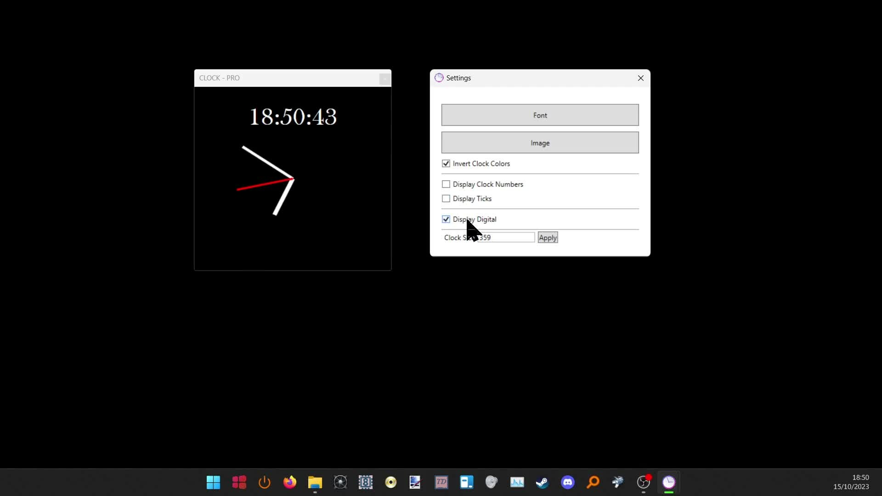
Task: Open the system tray date and time
Action: [851, 482]
